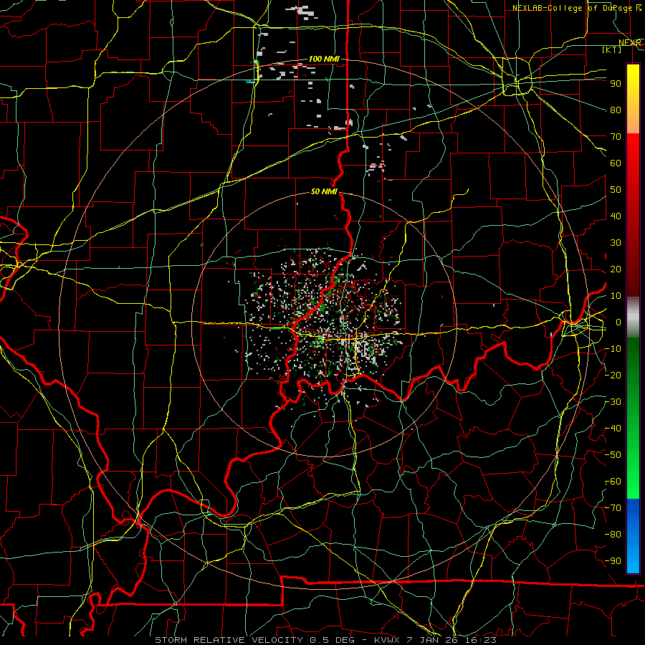This screenshot has height=645, width=645.
Task: Click the "0" scale value
Action: point(618,322)
